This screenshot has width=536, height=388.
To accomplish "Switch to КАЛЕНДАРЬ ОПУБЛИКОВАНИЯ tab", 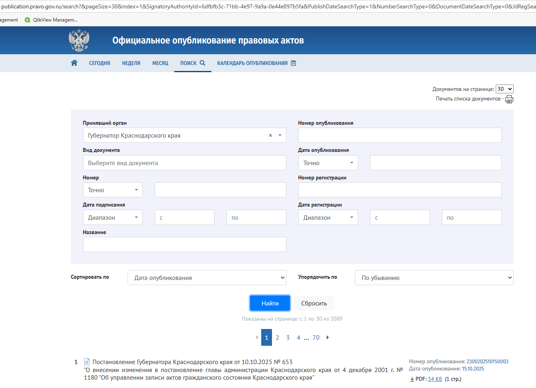I will point(256,63).
